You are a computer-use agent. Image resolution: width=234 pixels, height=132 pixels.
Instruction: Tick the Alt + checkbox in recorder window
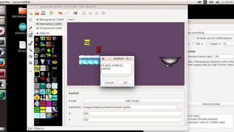(x=194, y=44)
